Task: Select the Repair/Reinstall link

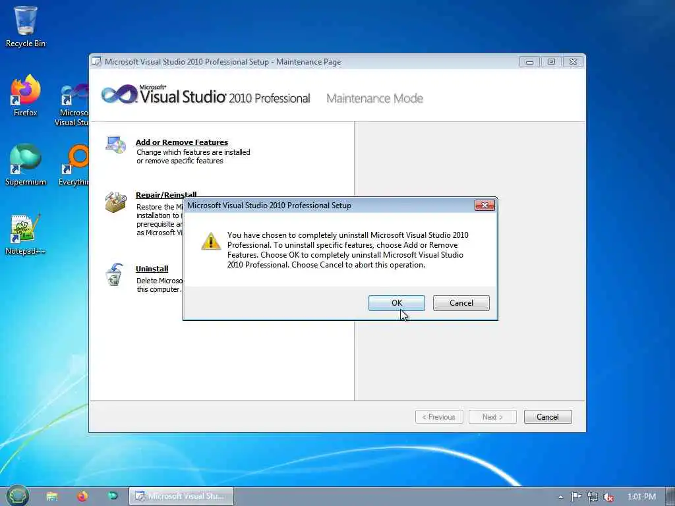Action: click(x=166, y=194)
